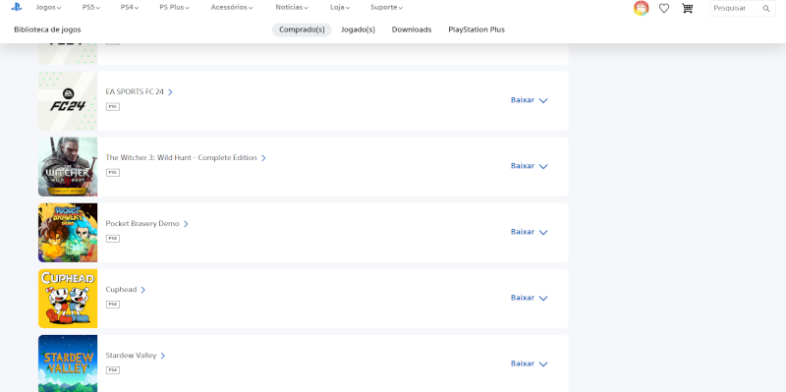The image size is (786, 392).
Task: Switch to the PlayStation Plus tab
Action: [477, 29]
